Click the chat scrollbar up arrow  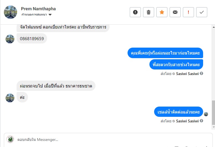click(x=213, y=27)
